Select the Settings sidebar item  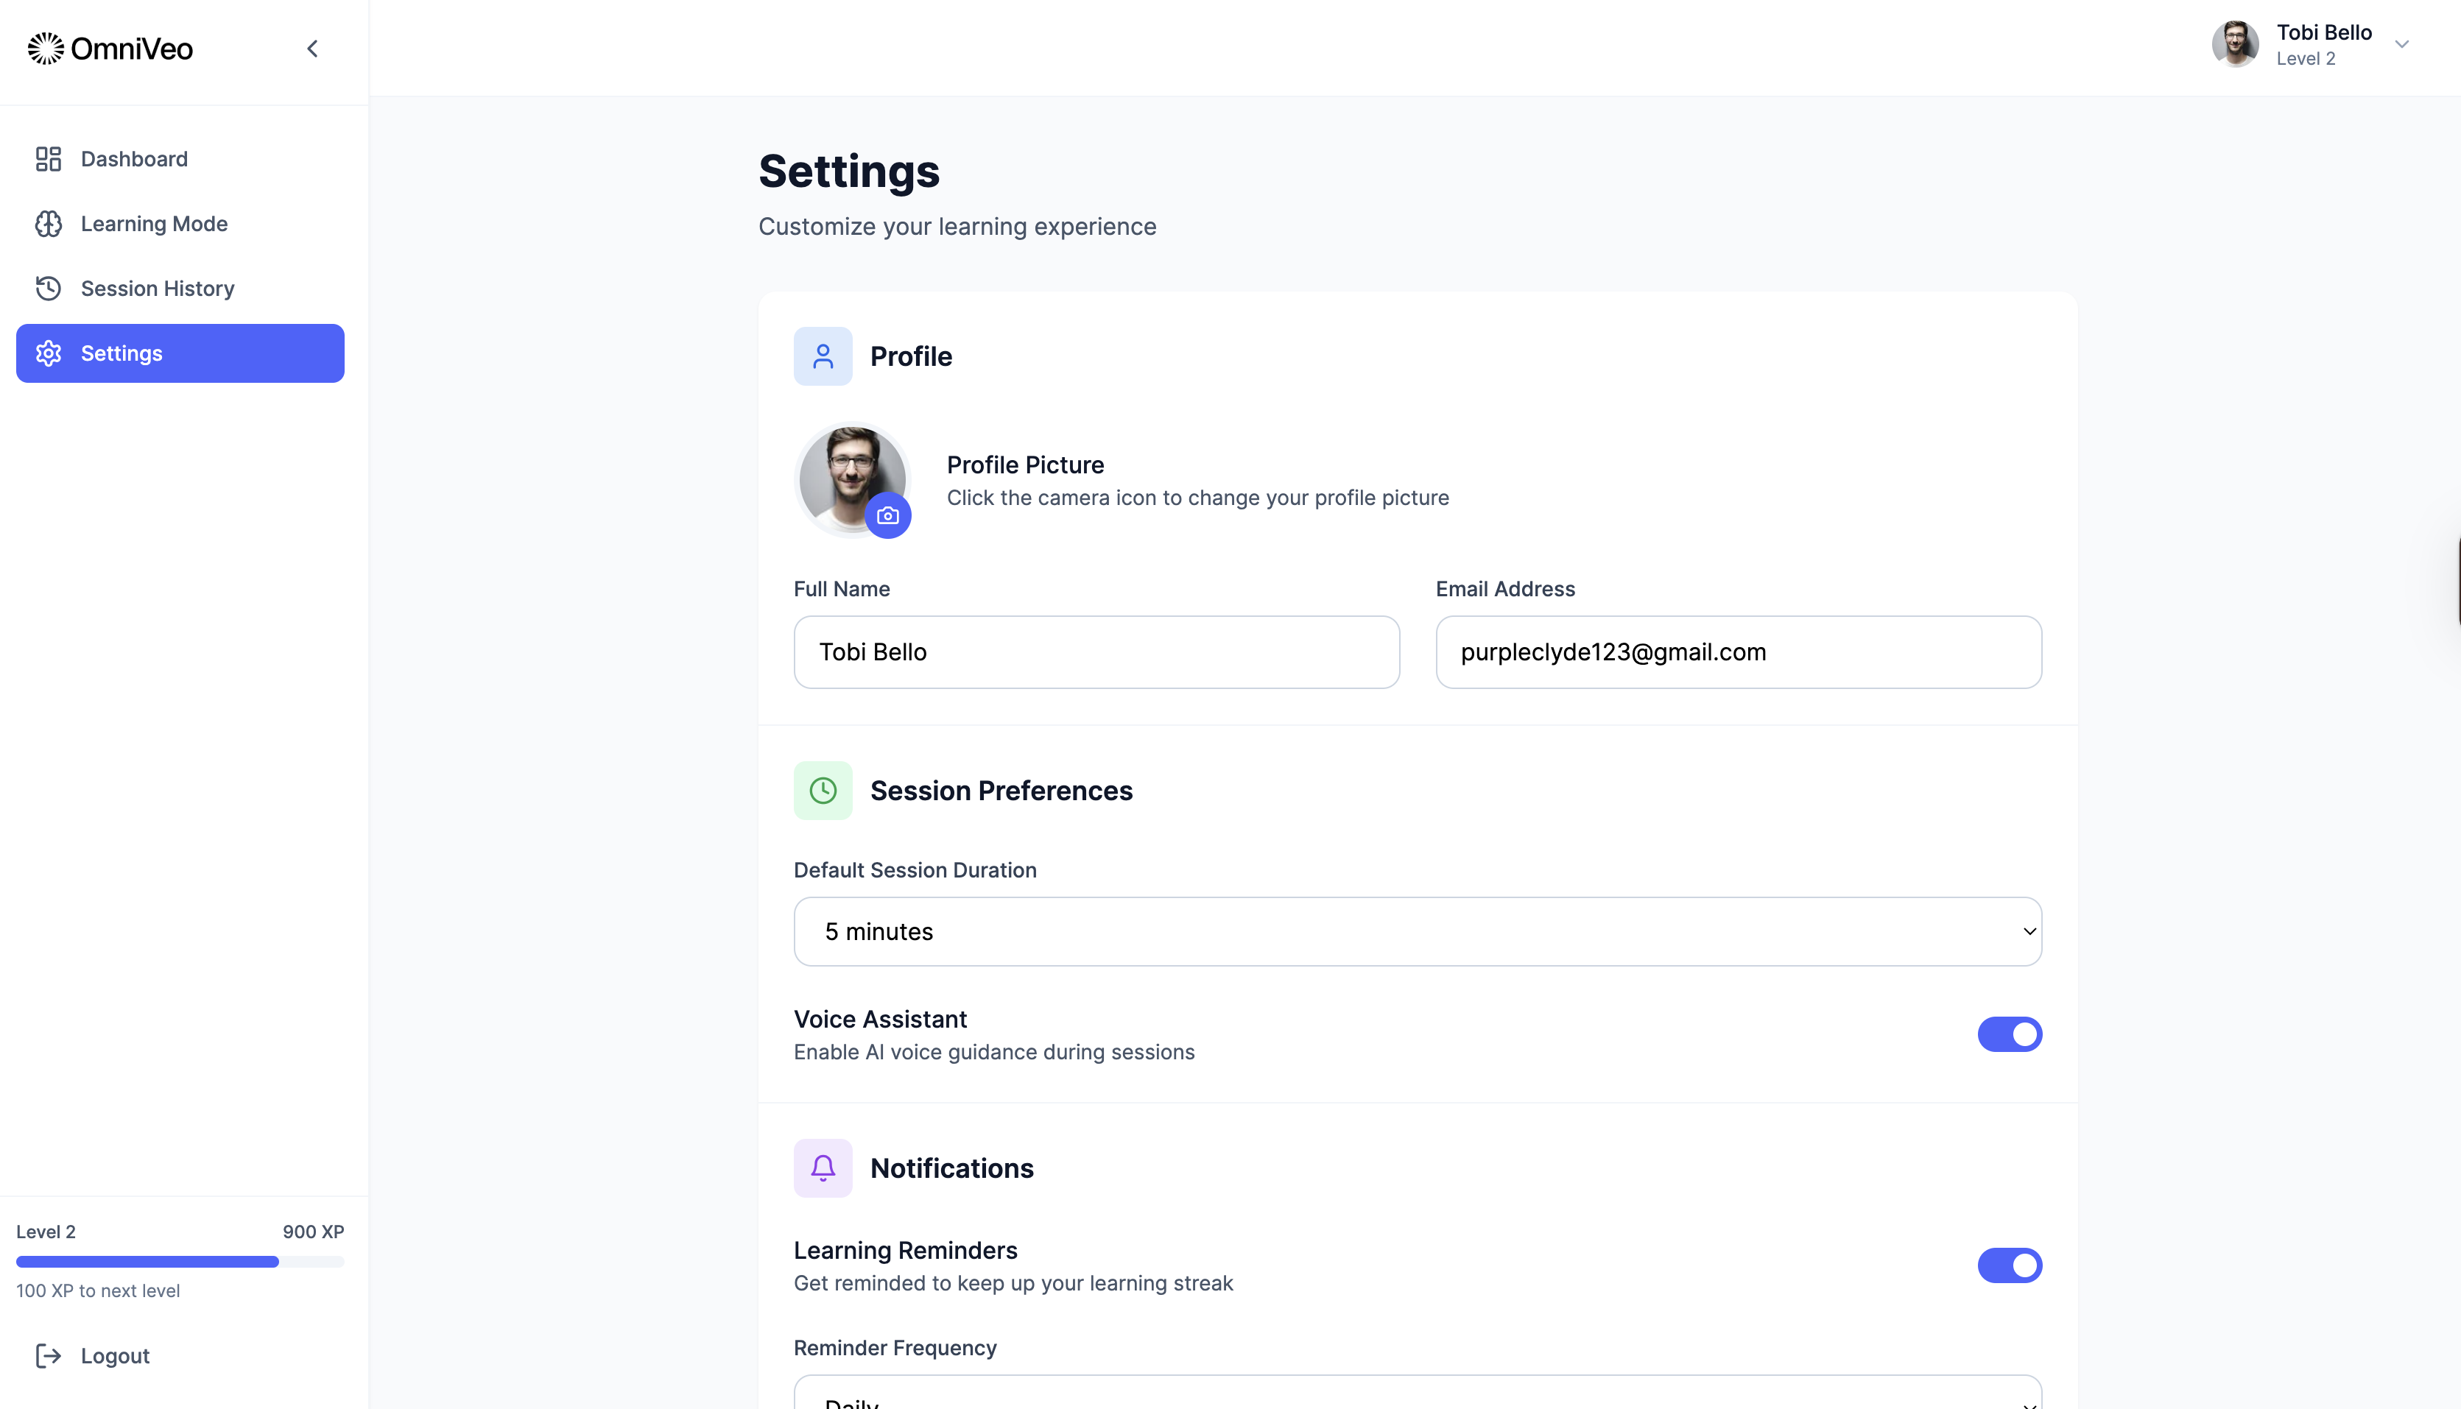tap(180, 353)
